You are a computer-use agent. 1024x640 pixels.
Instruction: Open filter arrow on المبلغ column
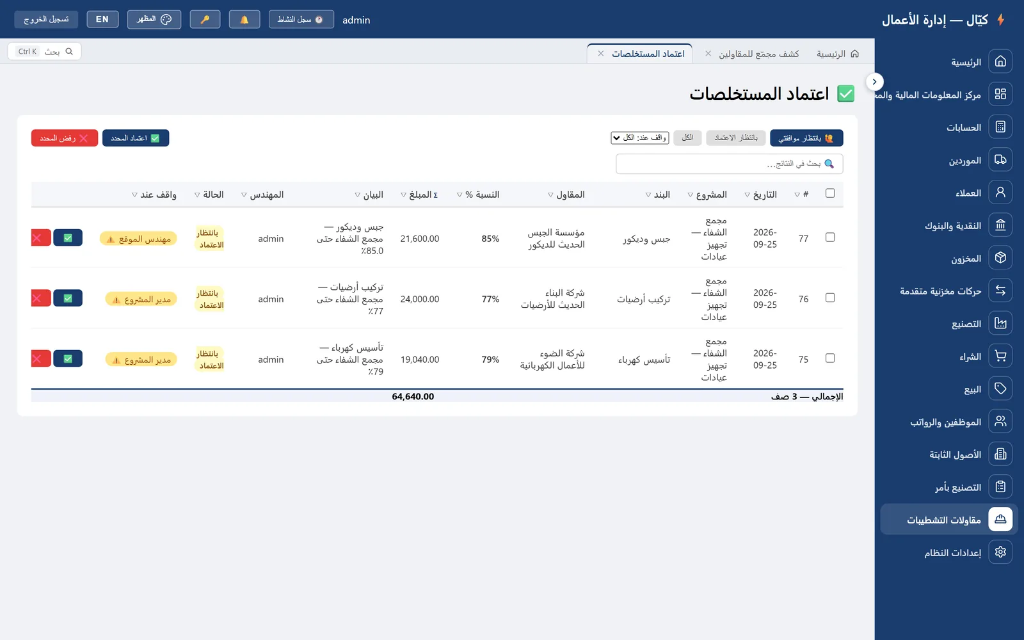pos(403,195)
